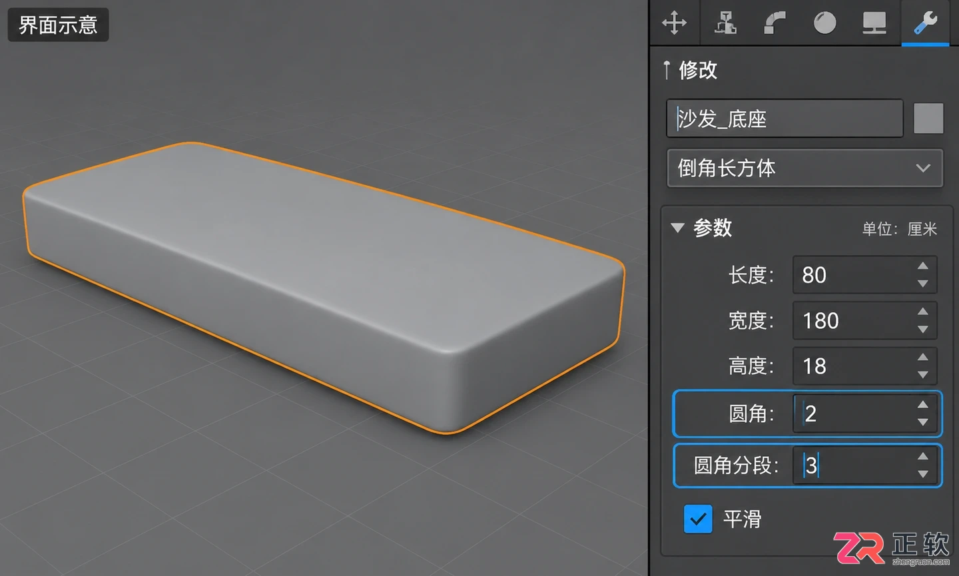
Task: Click the 参数 section header text
Action: [713, 228]
